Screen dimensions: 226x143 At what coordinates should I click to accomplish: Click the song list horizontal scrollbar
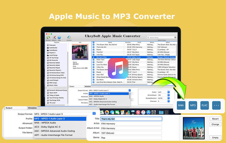tap(120, 84)
